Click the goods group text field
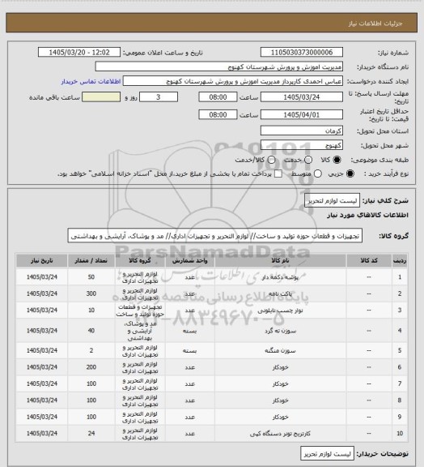The height and width of the screenshot is (467, 424). (214, 236)
